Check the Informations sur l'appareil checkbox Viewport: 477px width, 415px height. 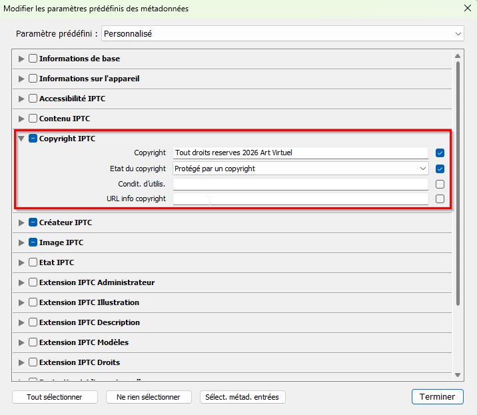point(33,79)
